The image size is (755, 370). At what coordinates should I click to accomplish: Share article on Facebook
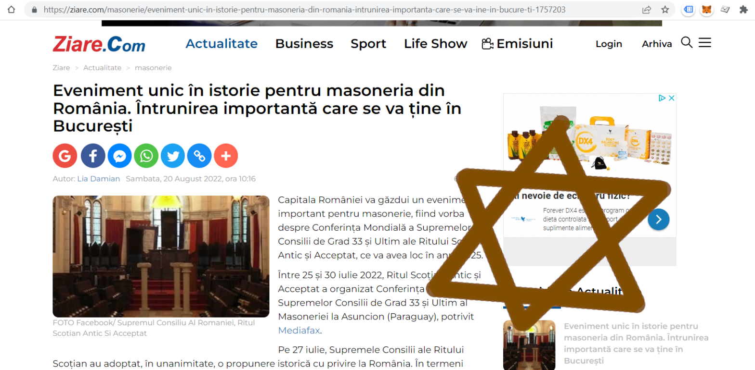pyautogui.click(x=93, y=156)
